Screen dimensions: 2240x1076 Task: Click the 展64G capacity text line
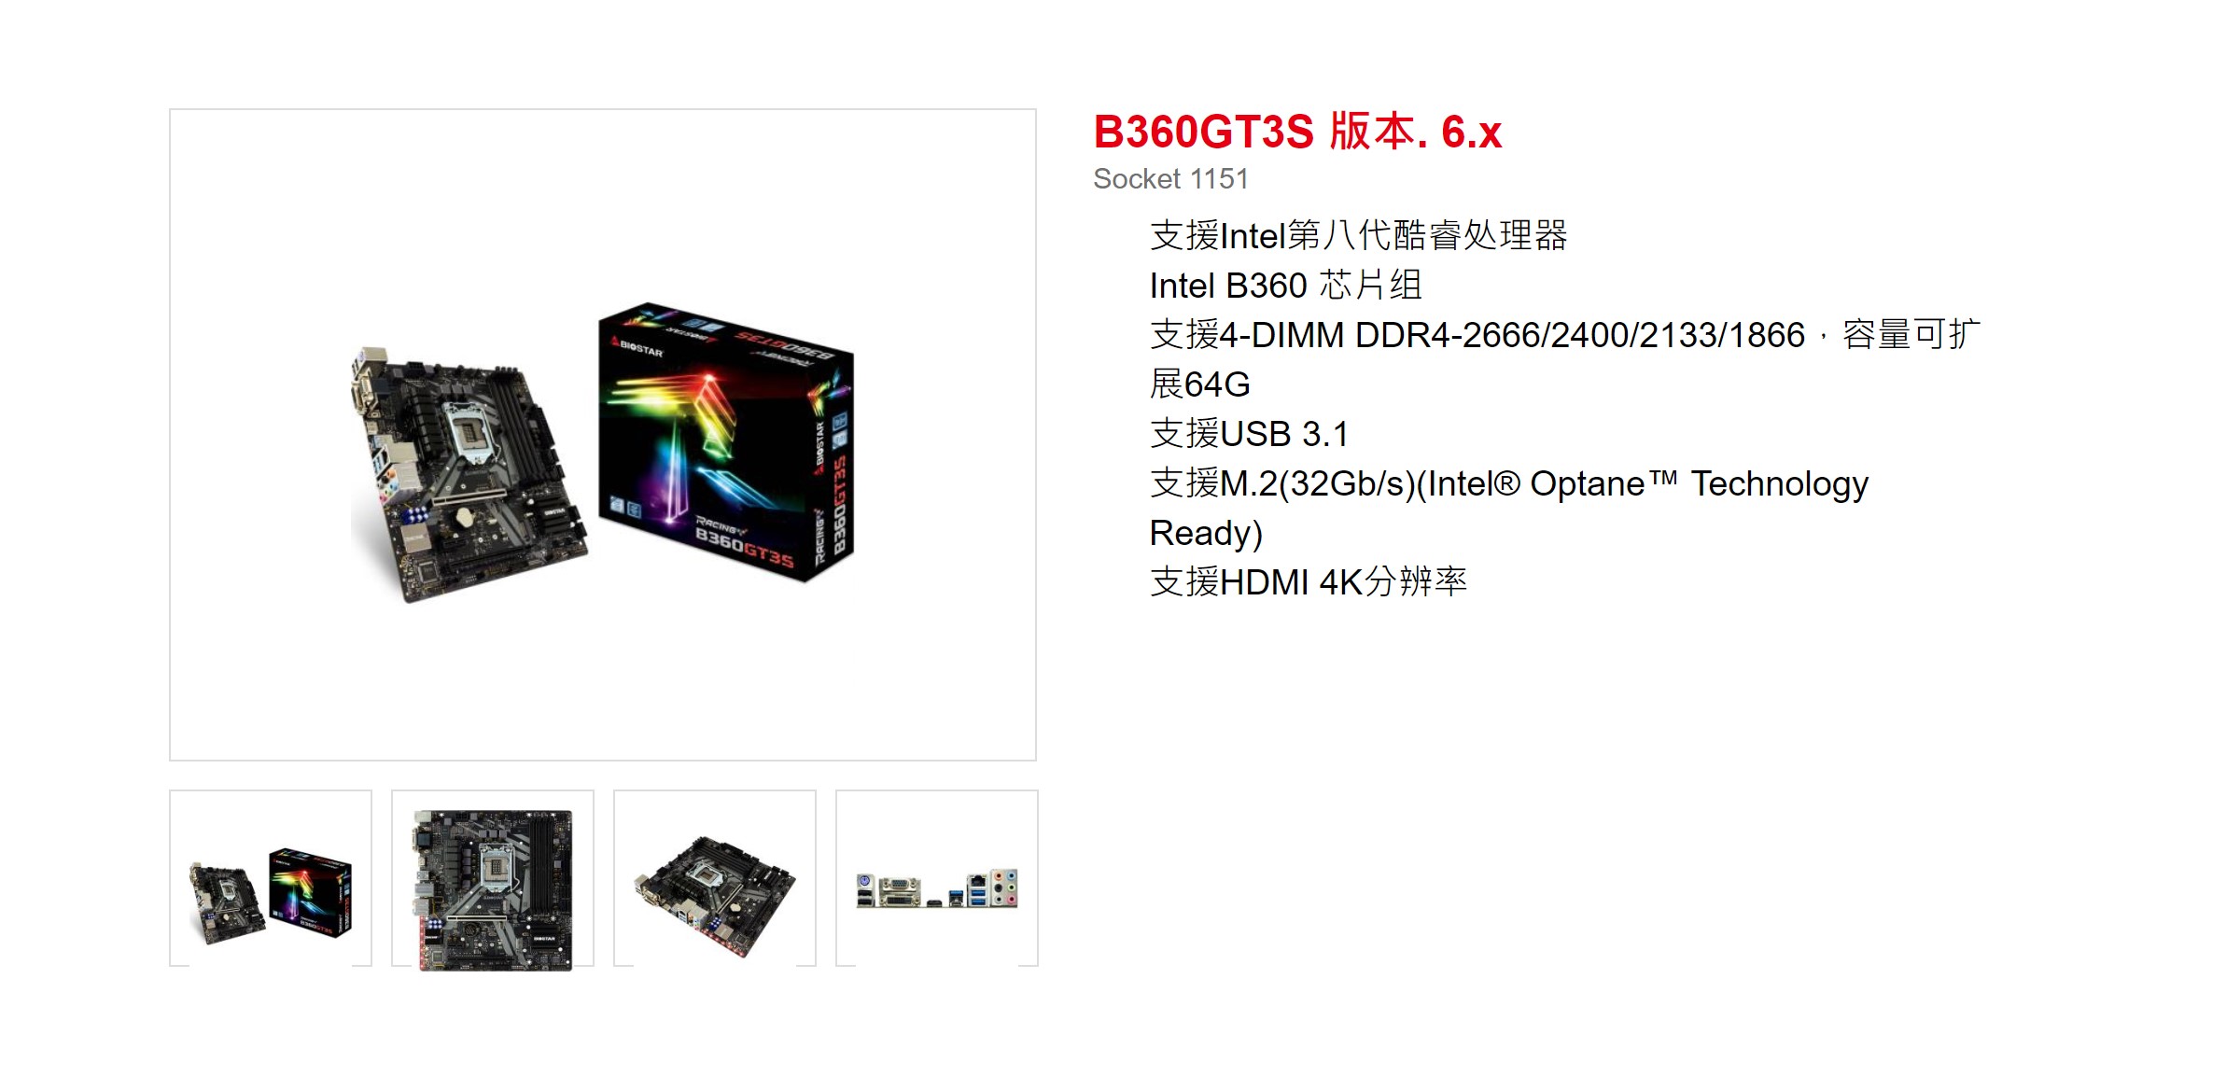pyautogui.click(x=1199, y=384)
